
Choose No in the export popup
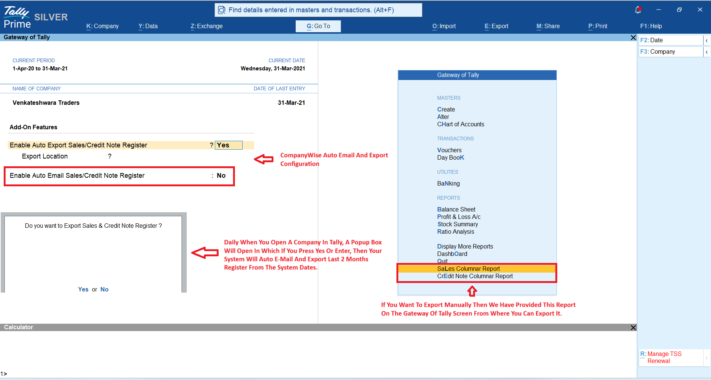pos(104,289)
